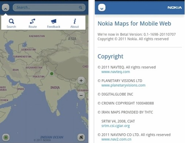The height and width of the screenshot is (143, 185).
Task: Zoom in with the plus button
Action: point(81,80)
